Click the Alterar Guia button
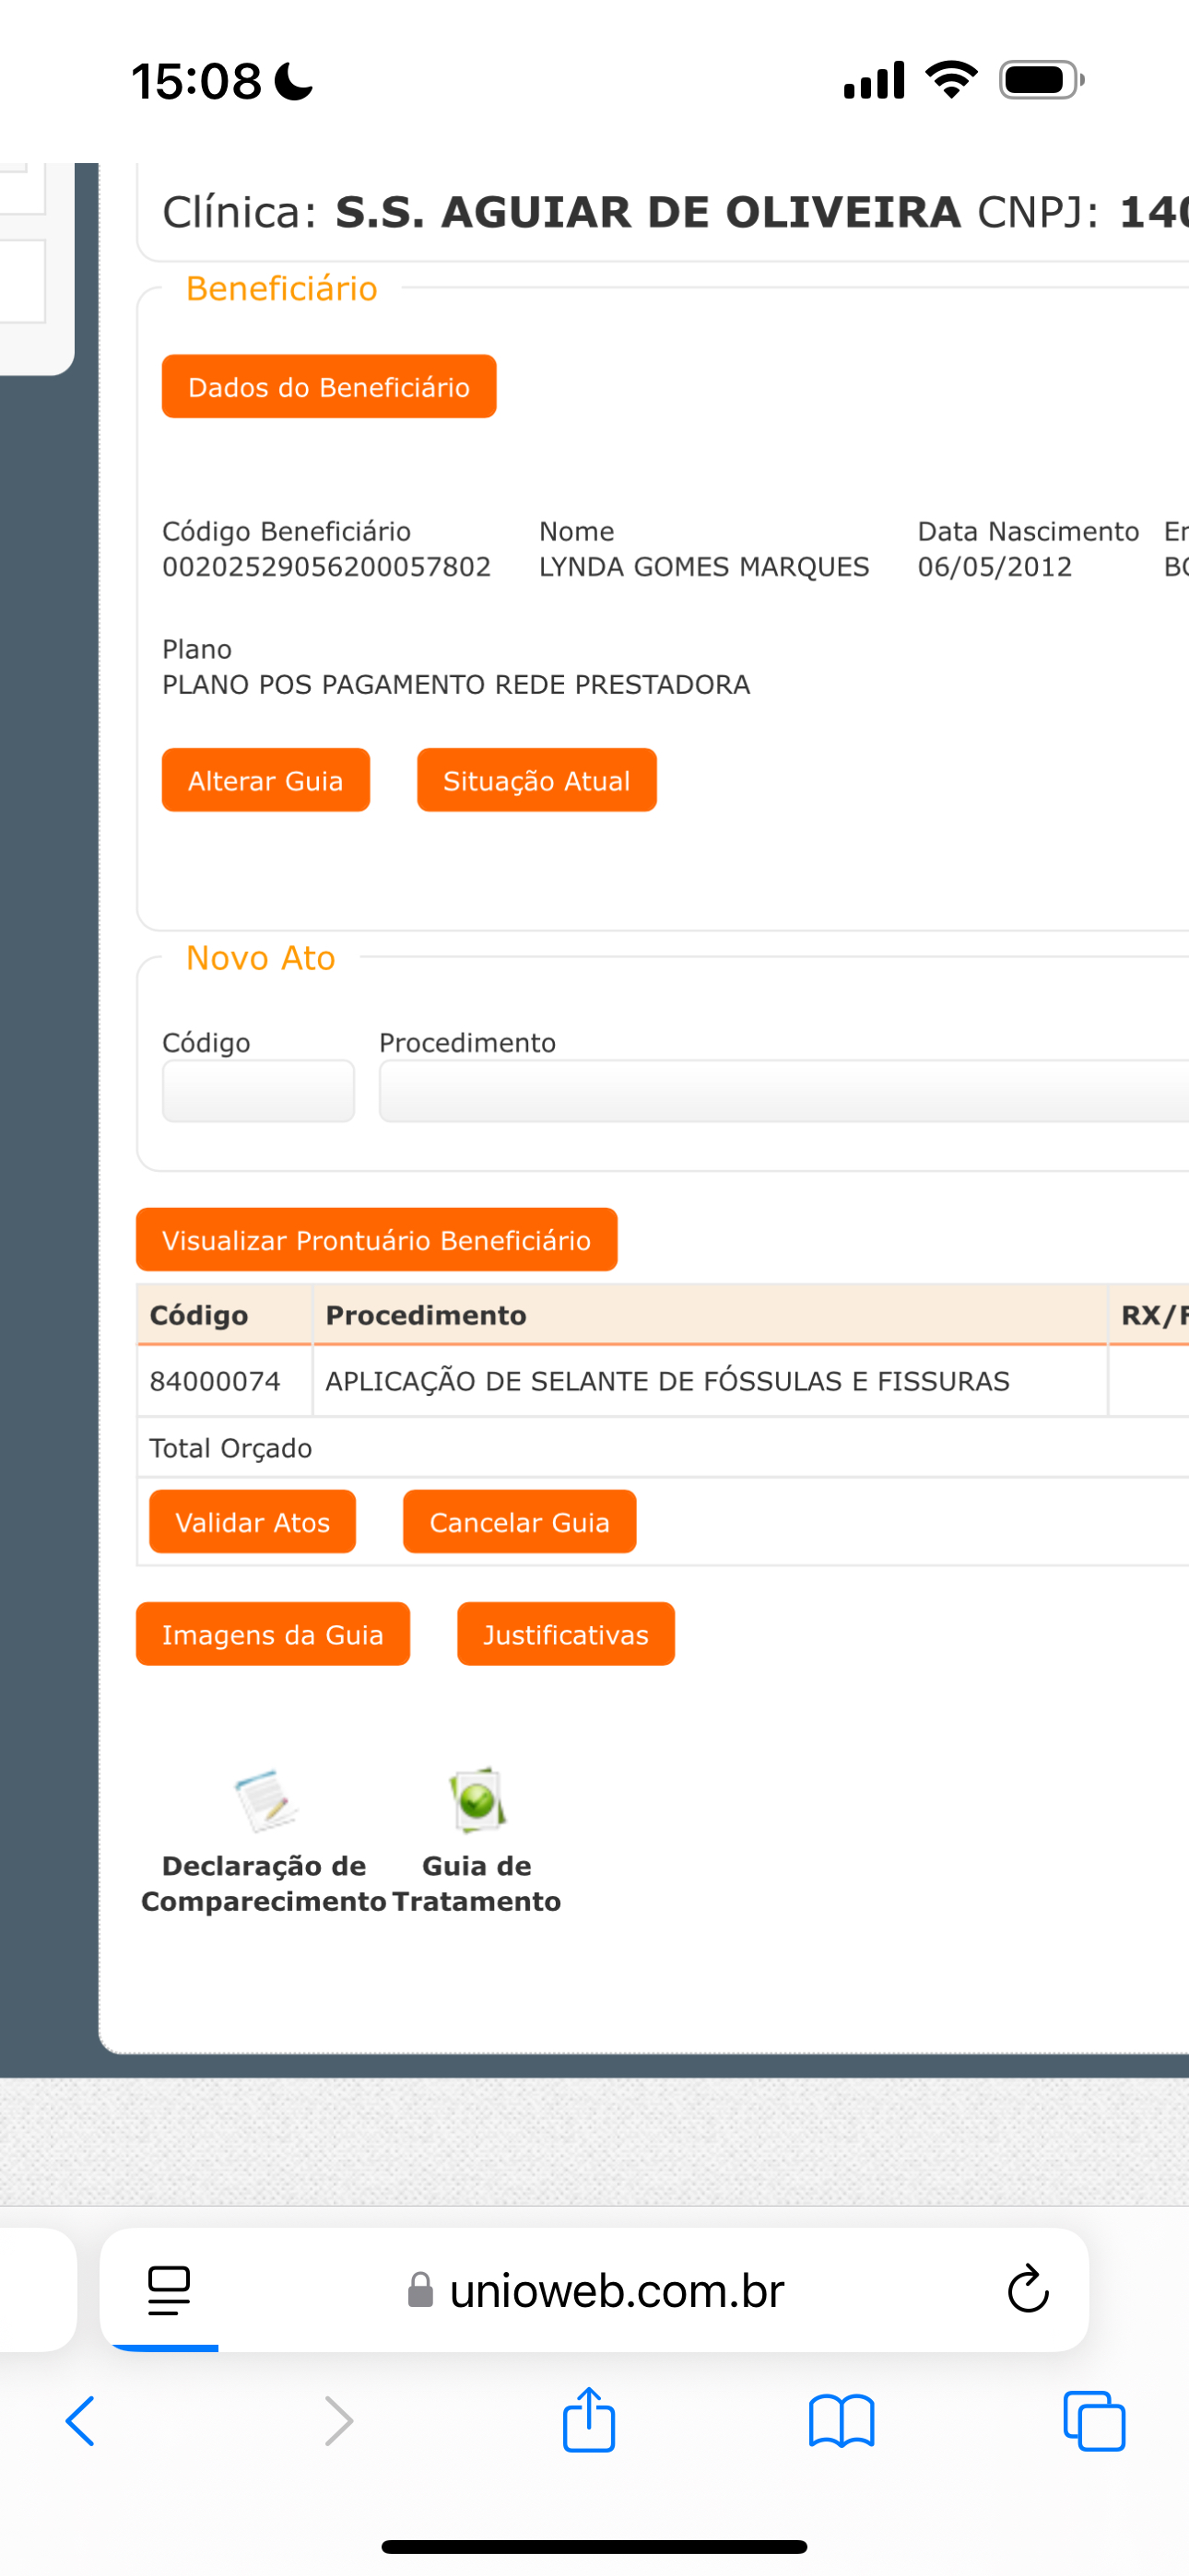 [266, 780]
